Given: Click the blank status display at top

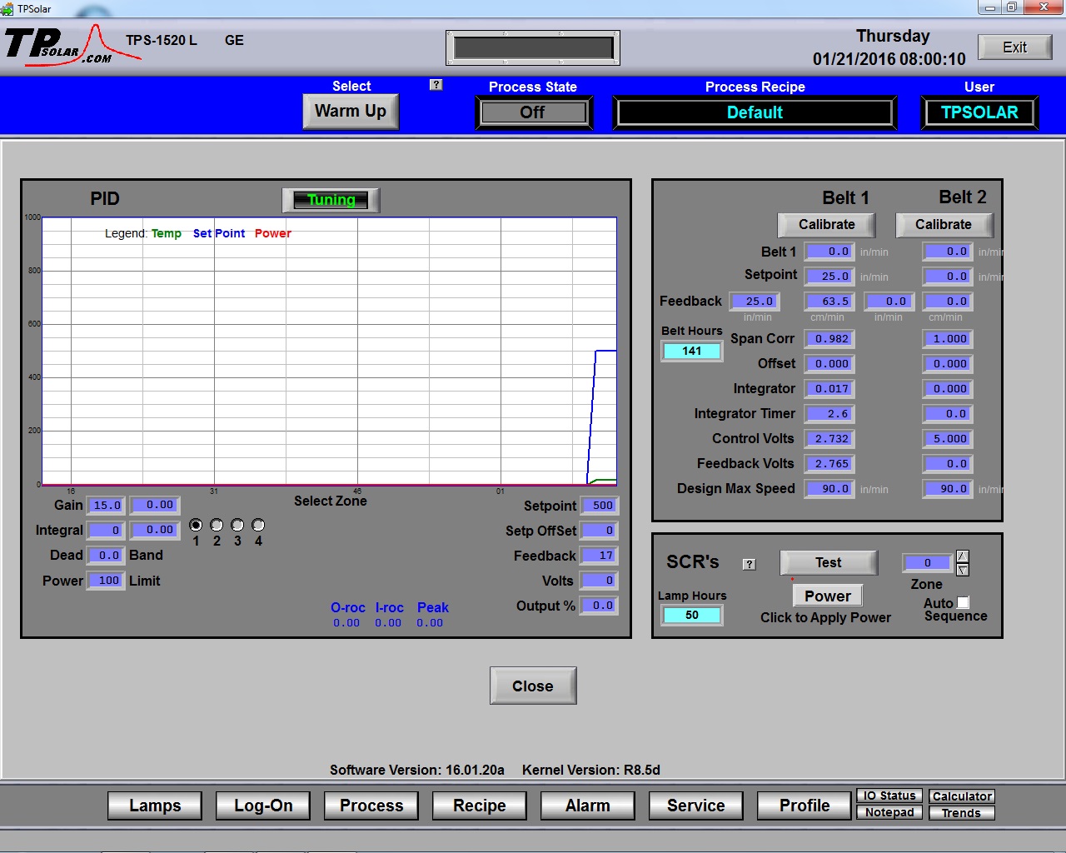Looking at the screenshot, I should click(x=533, y=47).
